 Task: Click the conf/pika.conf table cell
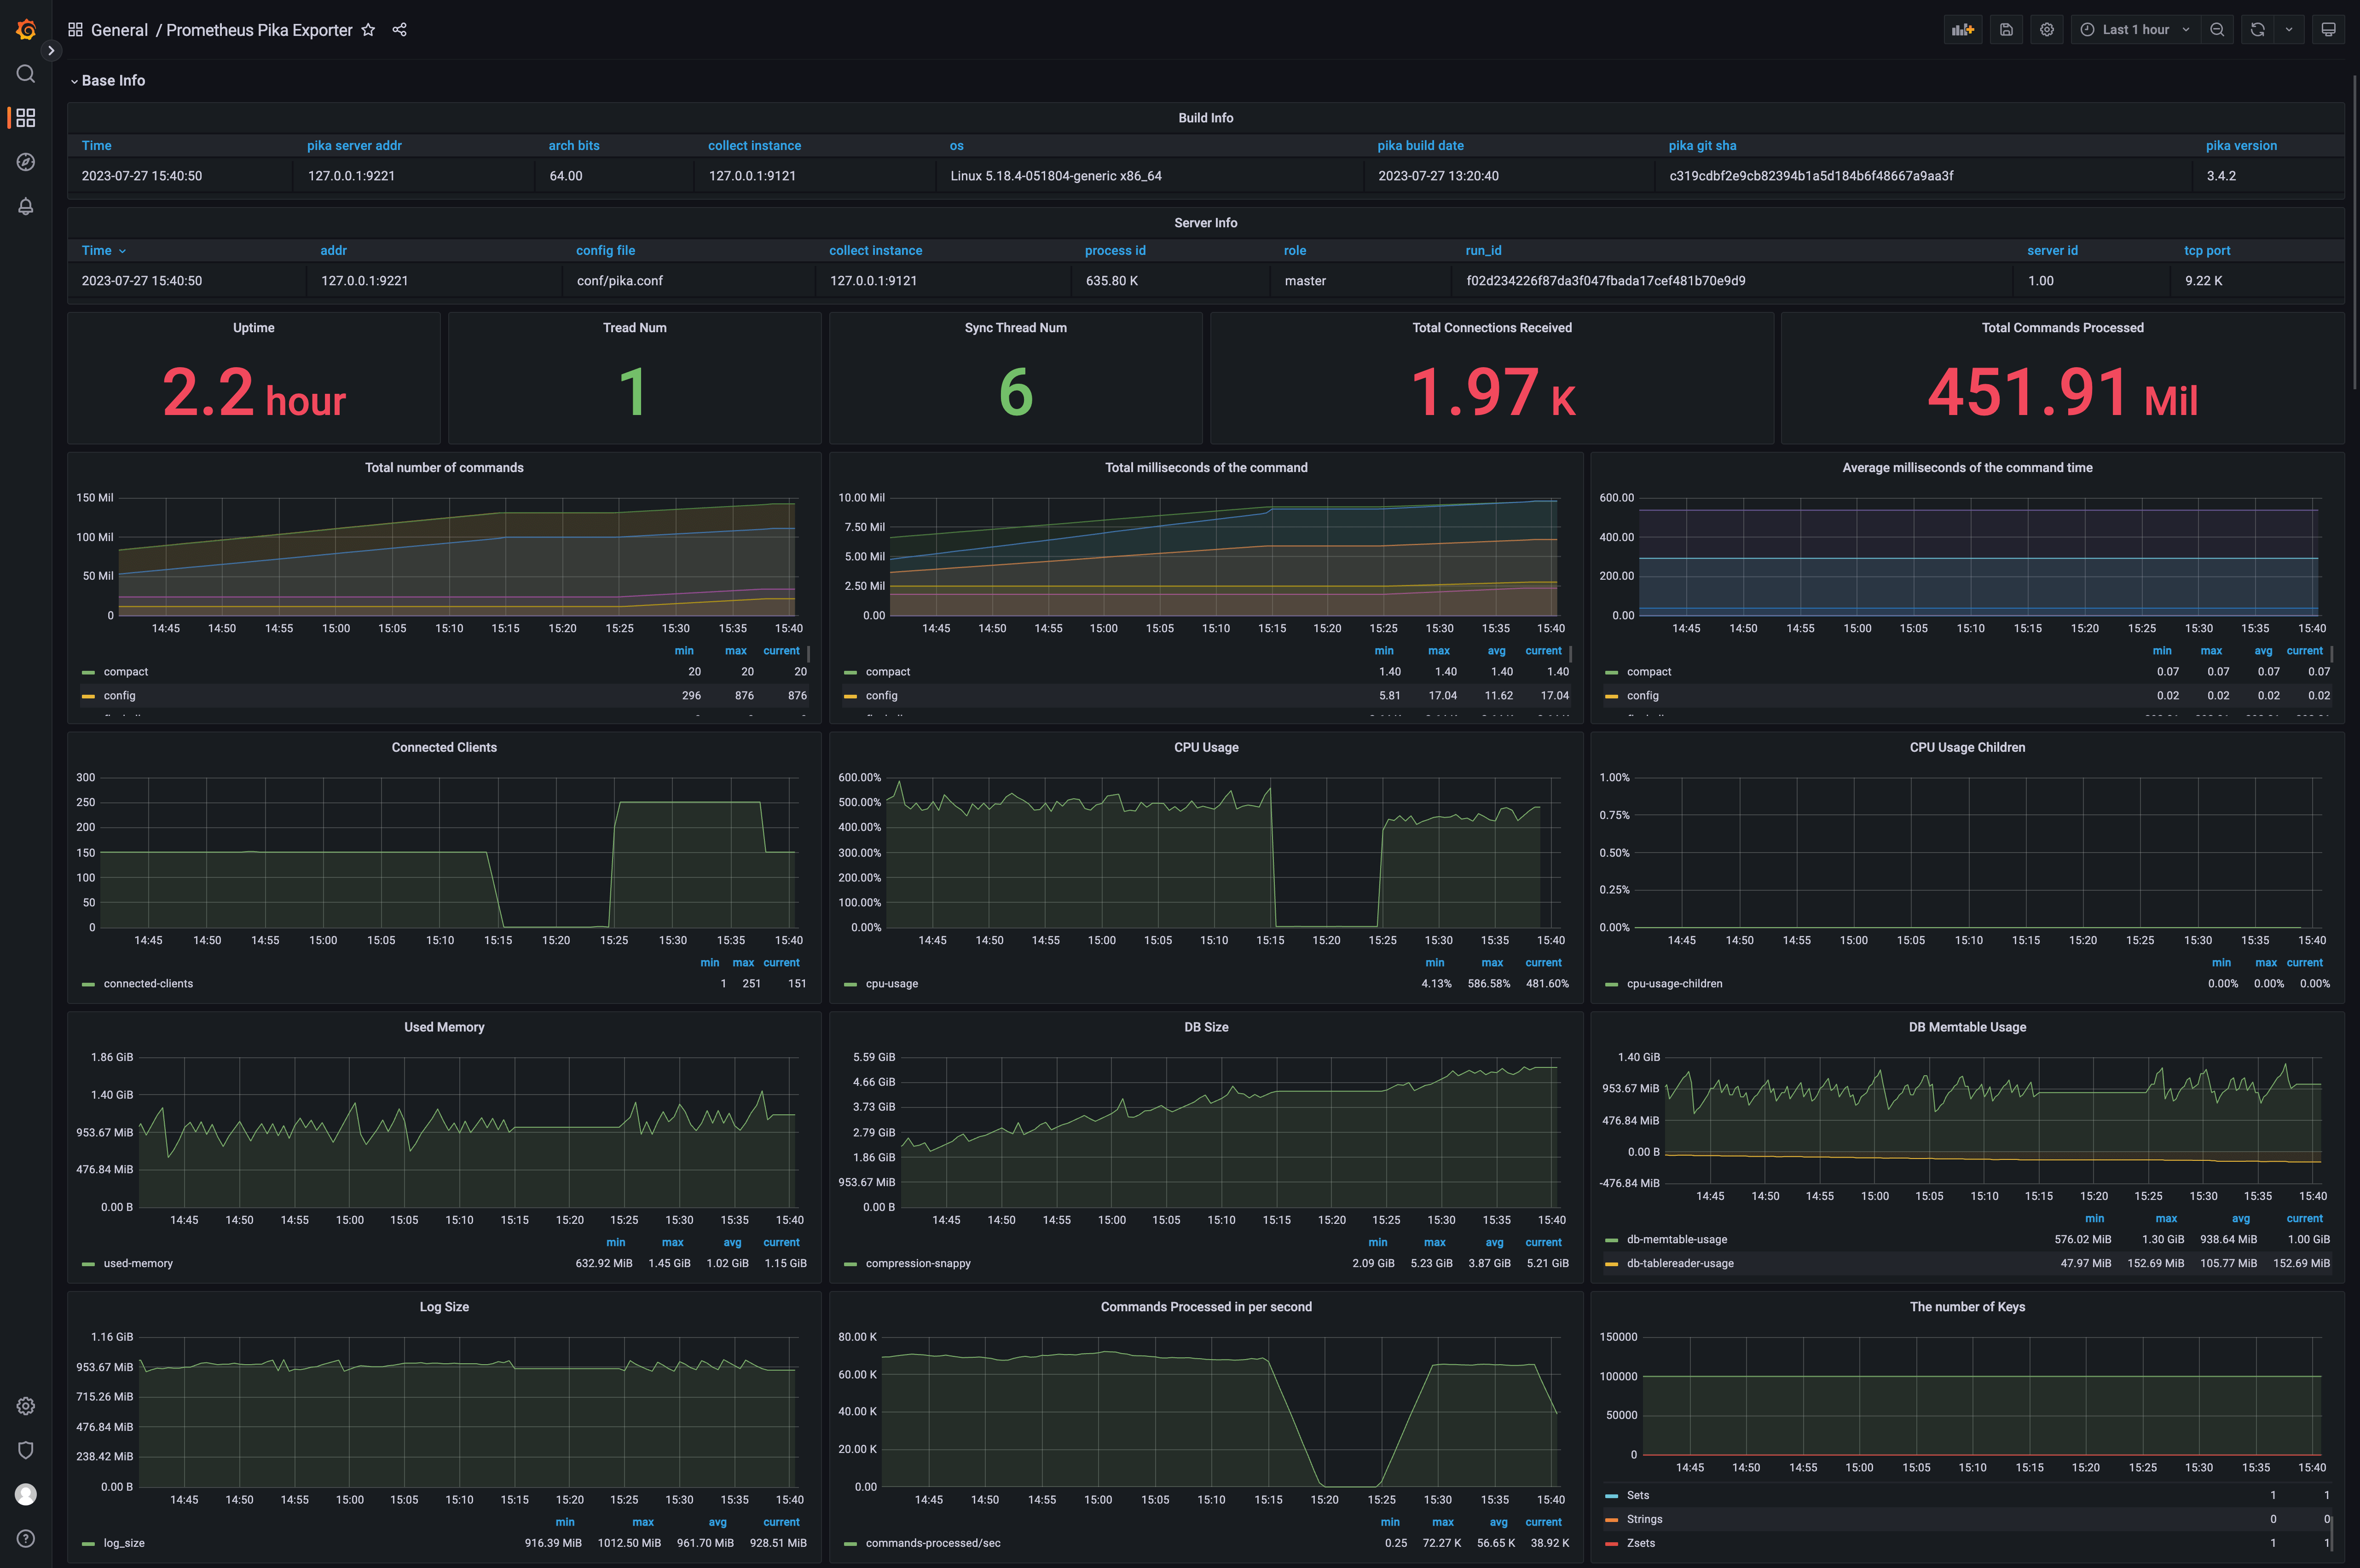[620, 281]
